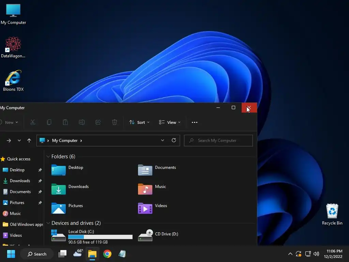Open recent locations dropdown arrow
This screenshot has width=349, height=262.
click(19, 141)
